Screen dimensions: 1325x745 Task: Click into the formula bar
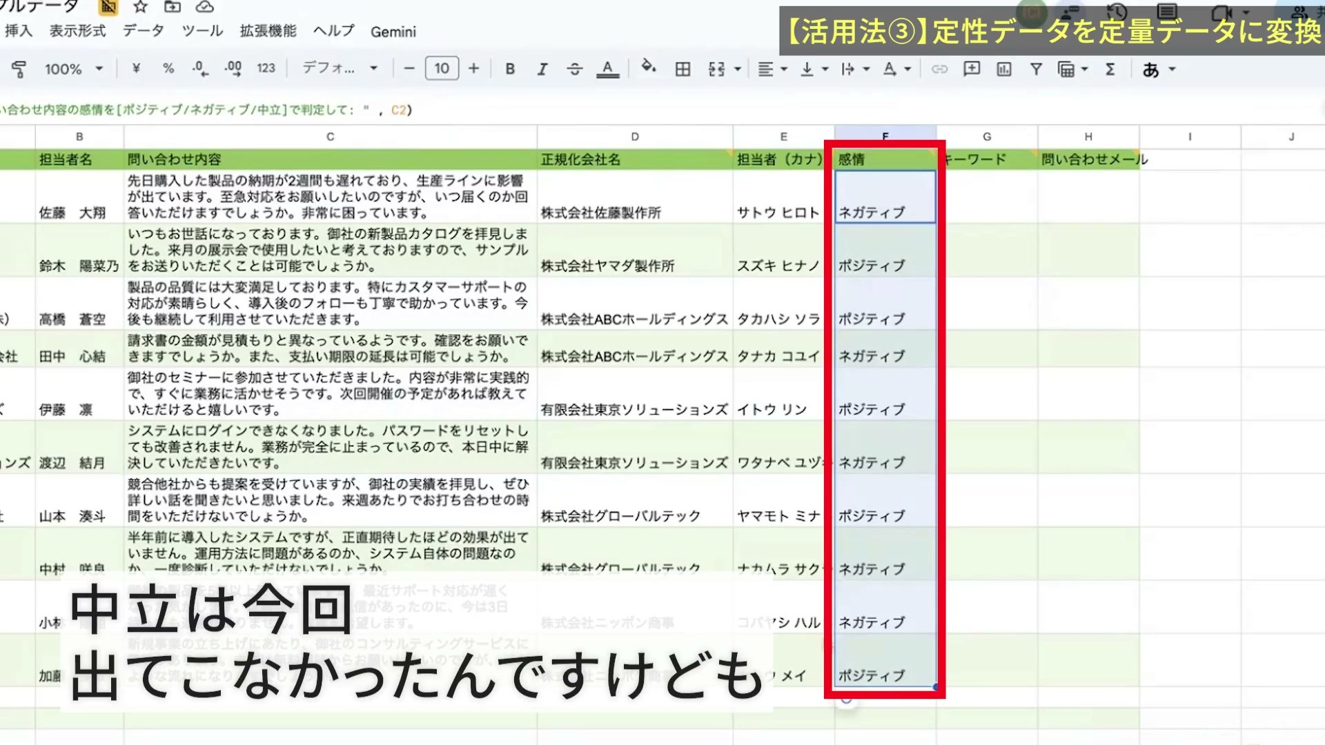[x=662, y=110]
